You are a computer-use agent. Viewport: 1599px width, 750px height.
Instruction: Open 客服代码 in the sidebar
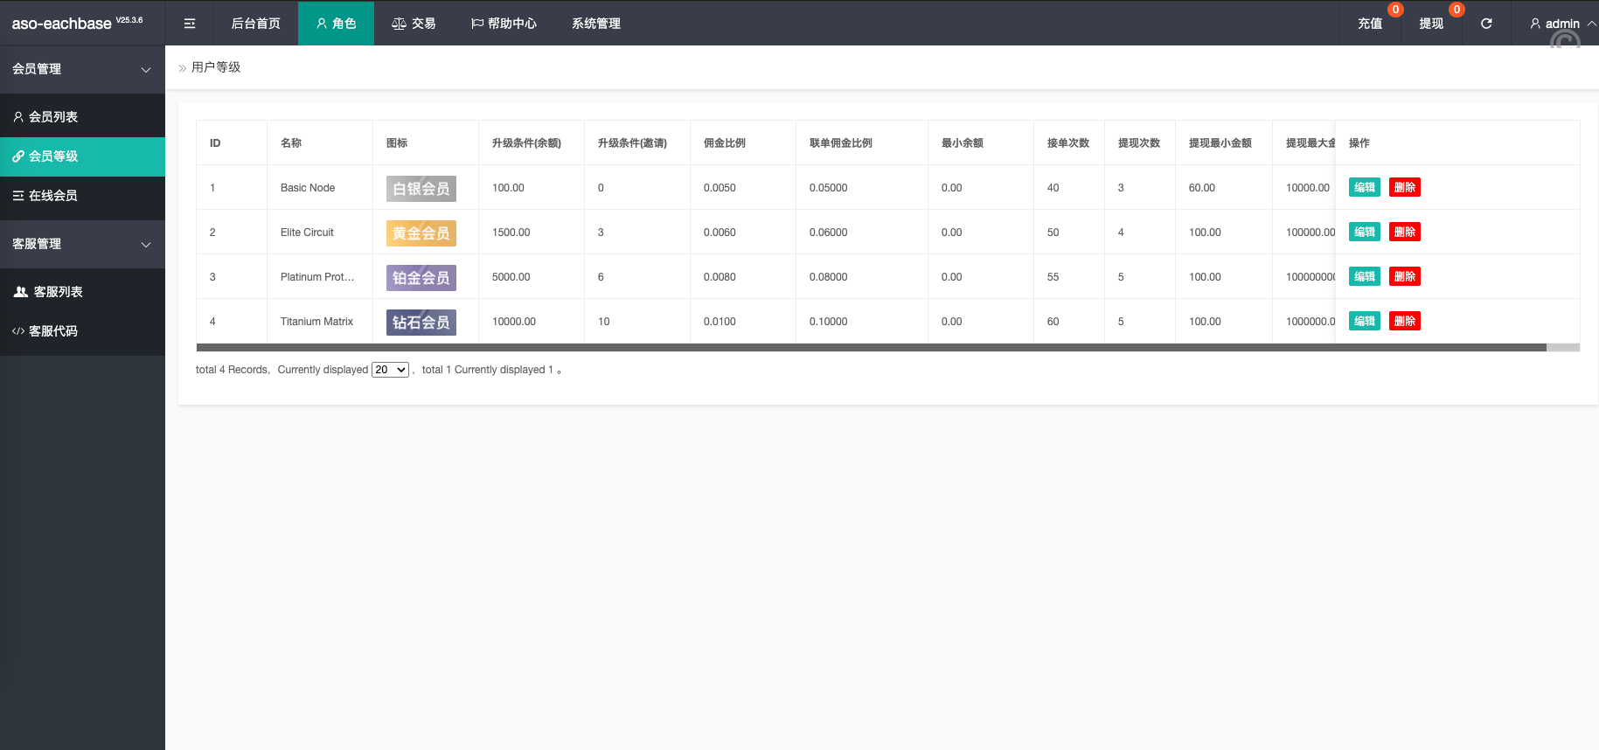click(53, 331)
